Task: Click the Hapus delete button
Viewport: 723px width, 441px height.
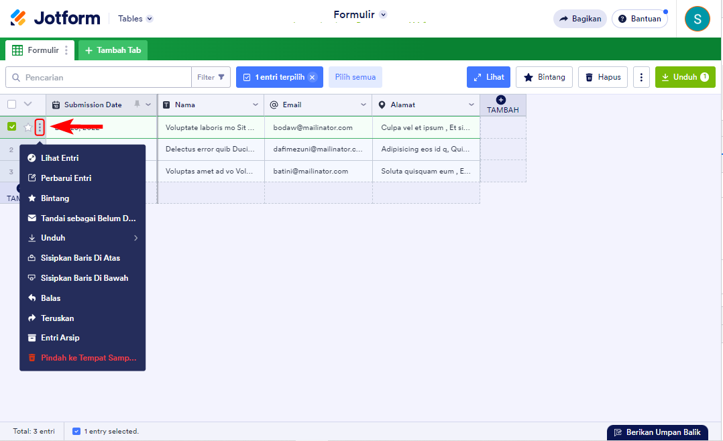Action: coord(603,77)
